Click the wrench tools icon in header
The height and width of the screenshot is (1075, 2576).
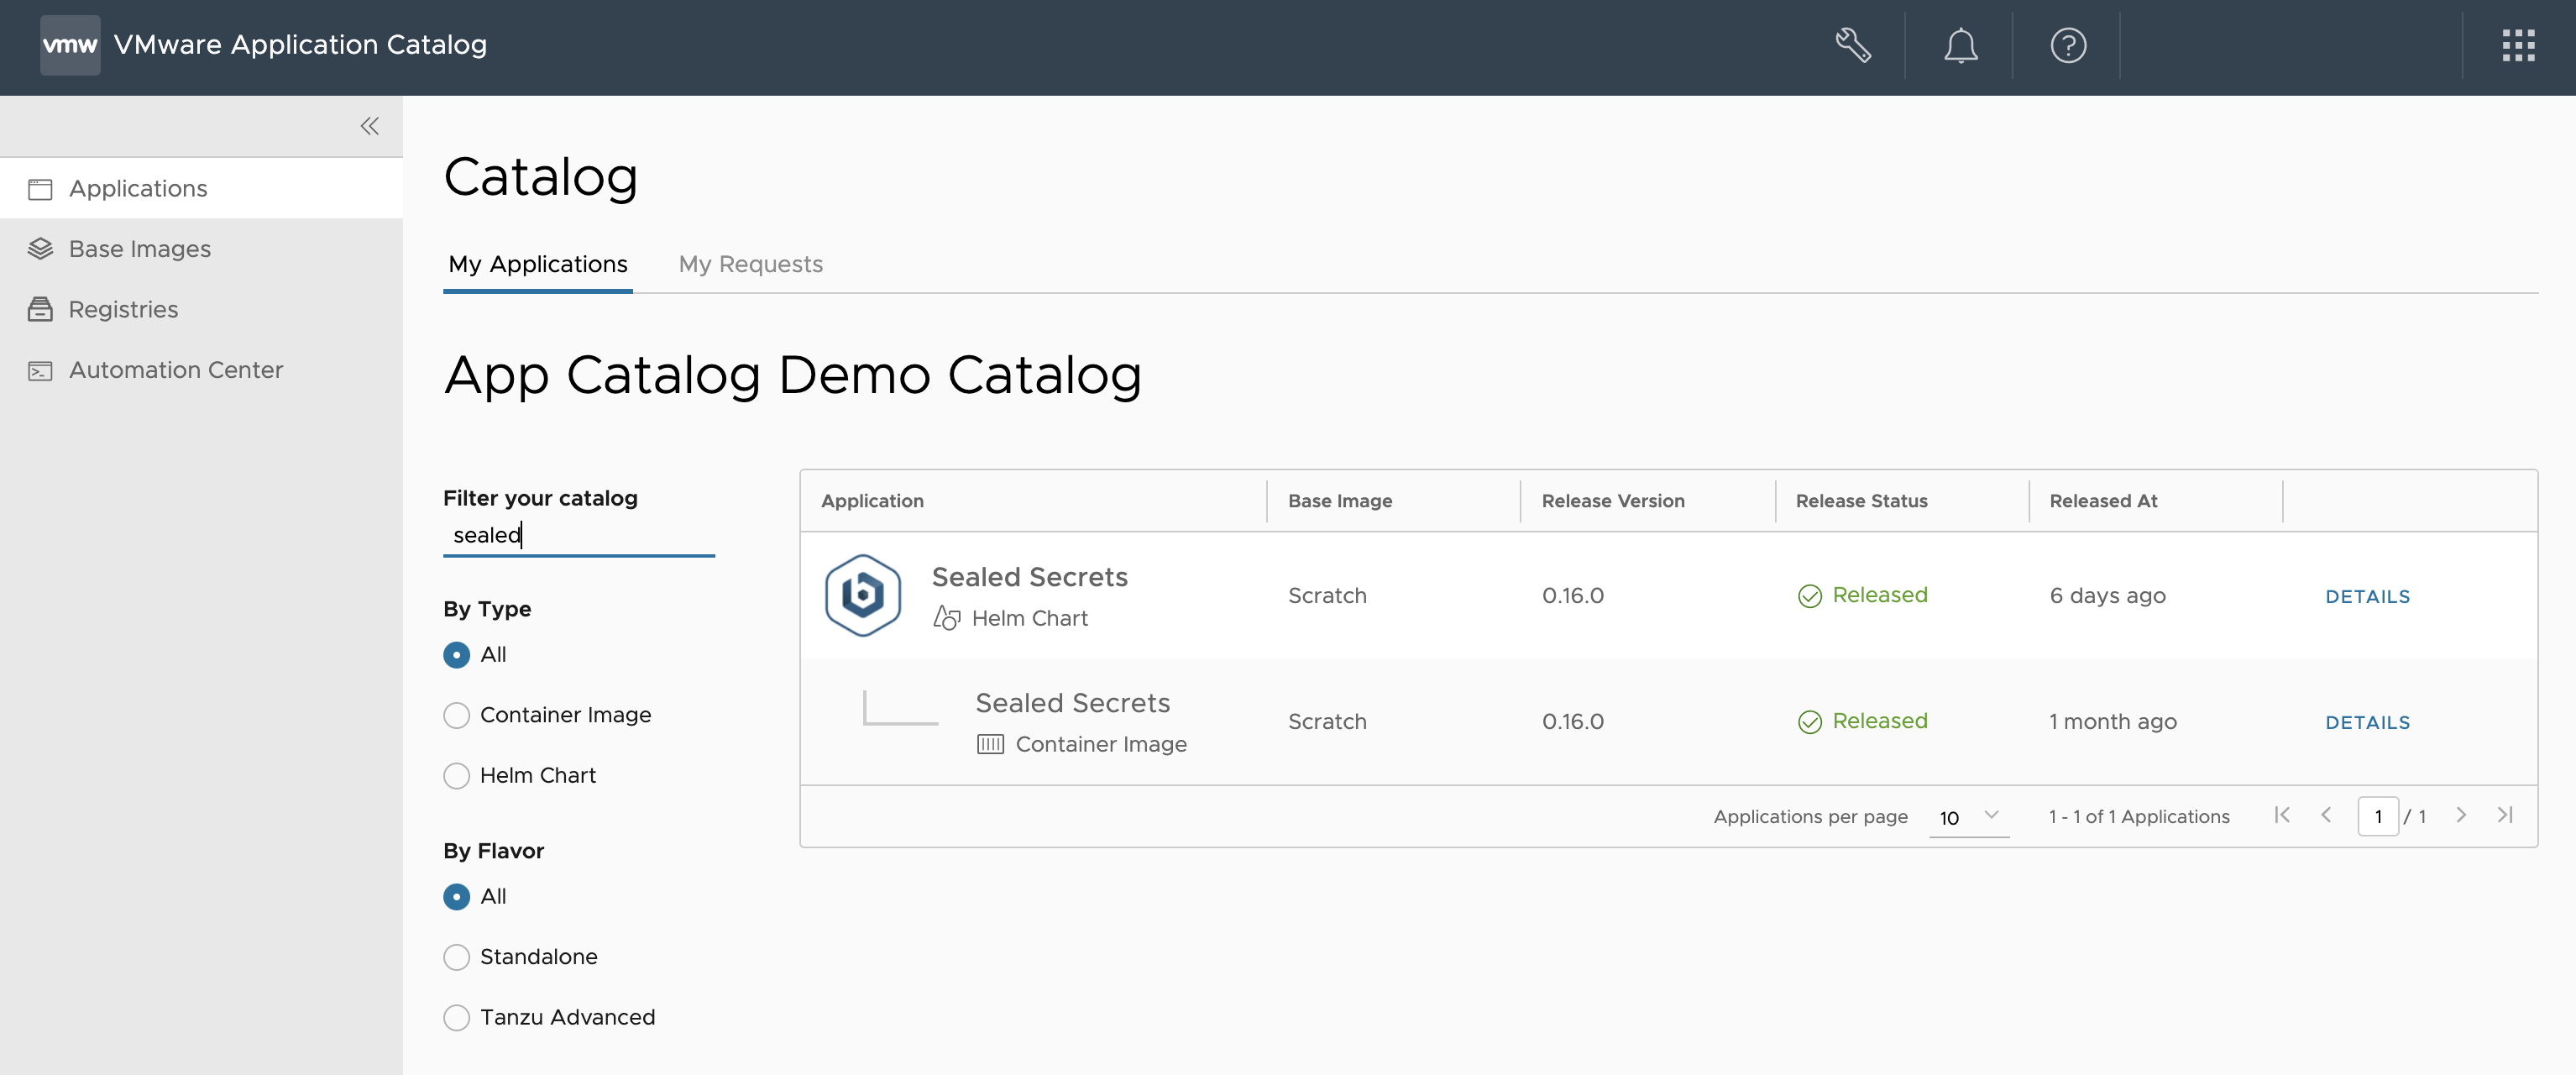tap(1852, 45)
